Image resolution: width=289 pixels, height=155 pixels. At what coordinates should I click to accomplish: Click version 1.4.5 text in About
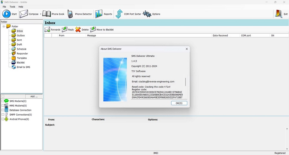click(x=134, y=61)
